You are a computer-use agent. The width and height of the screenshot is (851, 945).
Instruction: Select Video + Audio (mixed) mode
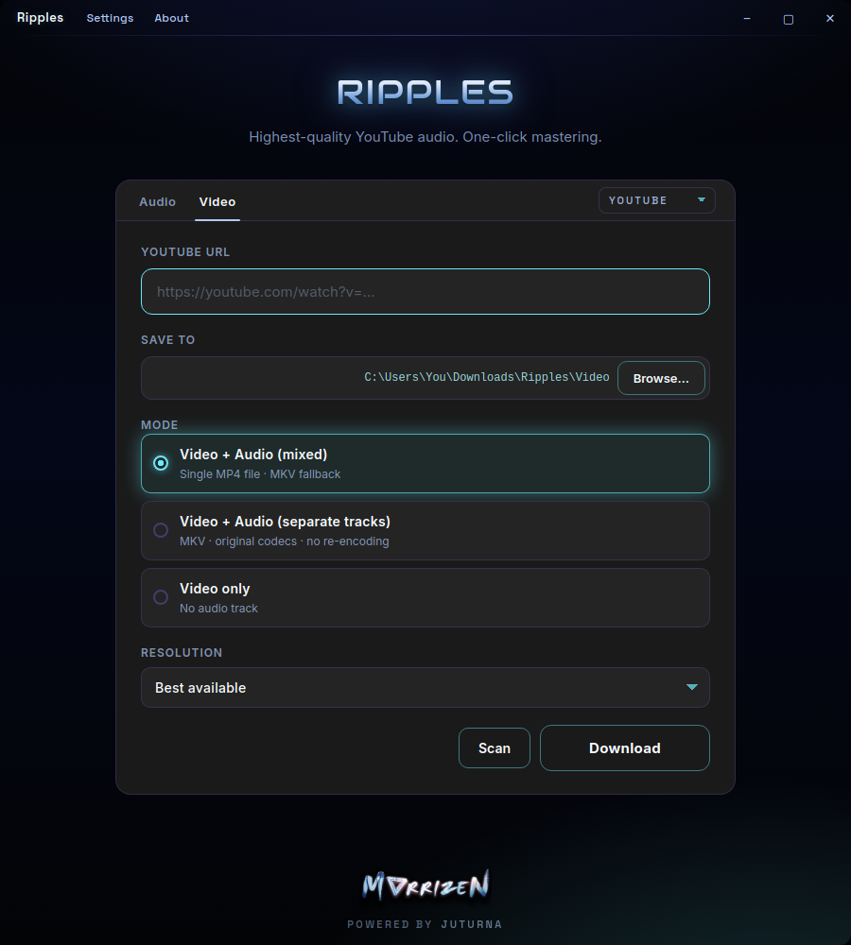click(425, 463)
